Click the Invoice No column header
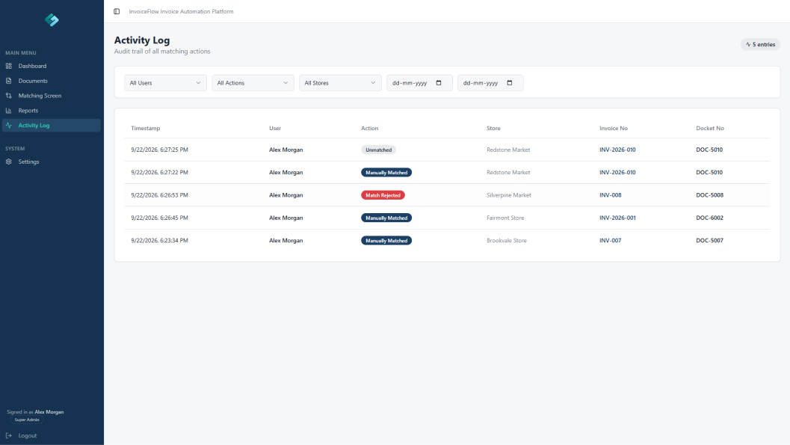The image size is (790, 445). click(x=614, y=128)
